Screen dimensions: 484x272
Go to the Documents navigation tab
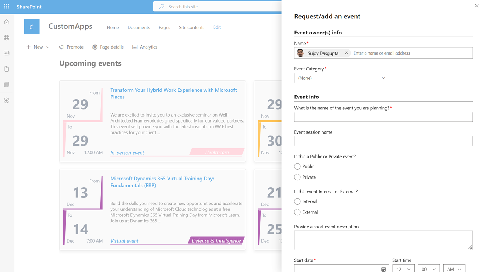[x=139, y=27]
